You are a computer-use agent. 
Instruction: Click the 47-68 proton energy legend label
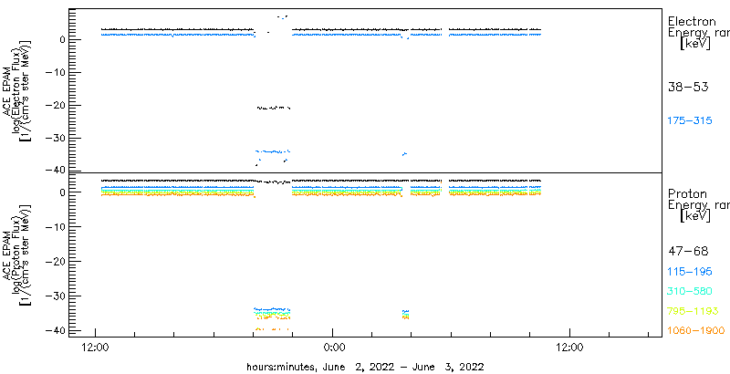pos(688,252)
